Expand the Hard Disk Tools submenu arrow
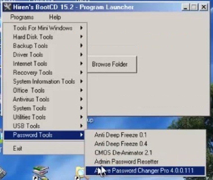 [x=81, y=37]
